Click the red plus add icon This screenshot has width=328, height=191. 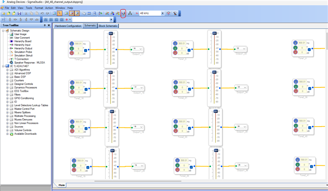click(x=67, y=19)
